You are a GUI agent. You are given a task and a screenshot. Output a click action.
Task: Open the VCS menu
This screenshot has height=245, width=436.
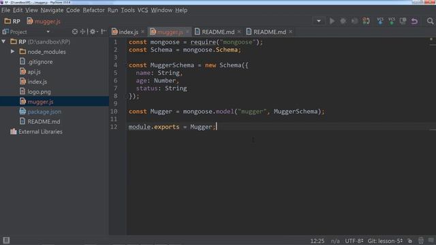(142, 10)
